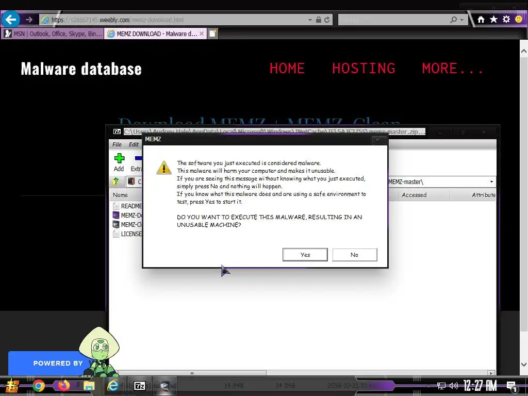Launch Firefox from the taskbar

(63, 385)
